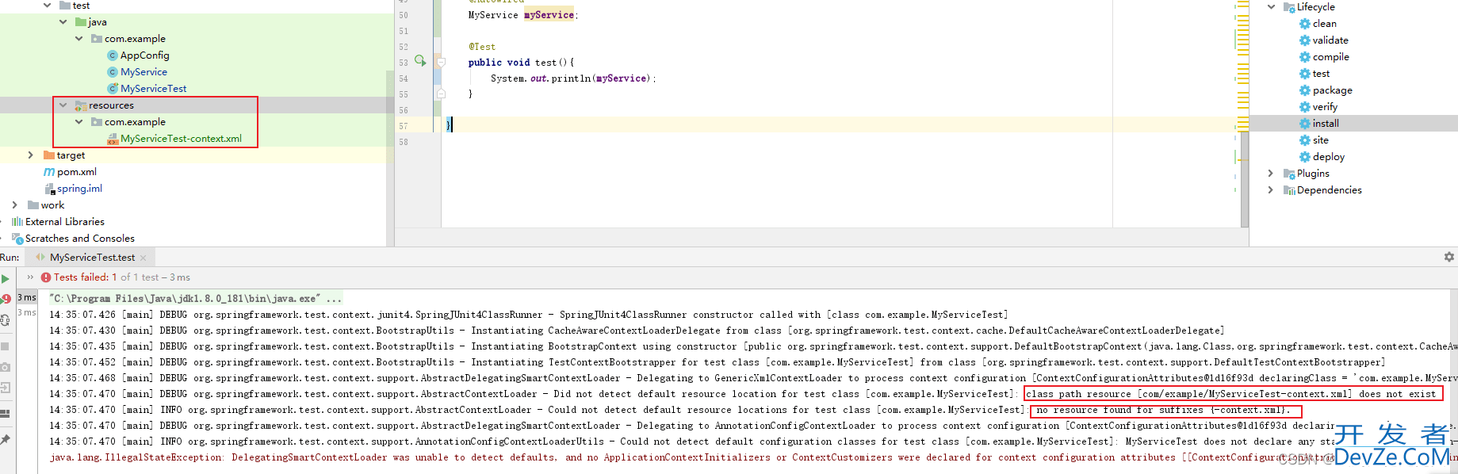Expand the Maven Plugins node
The width and height of the screenshot is (1458, 474).
pos(1271,174)
